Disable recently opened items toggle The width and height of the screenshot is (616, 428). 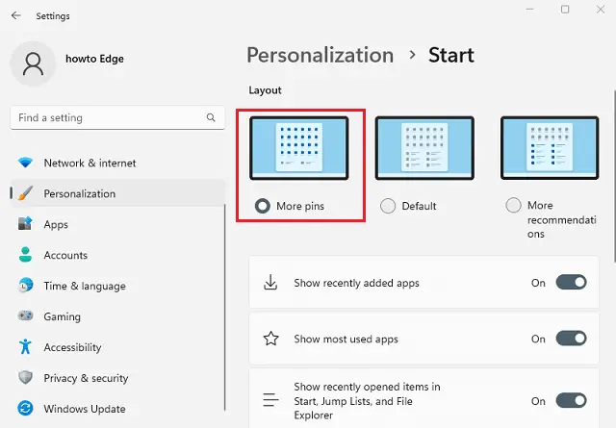coord(571,400)
